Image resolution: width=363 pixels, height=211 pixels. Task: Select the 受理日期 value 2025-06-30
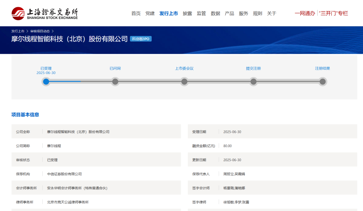[x=232, y=132]
